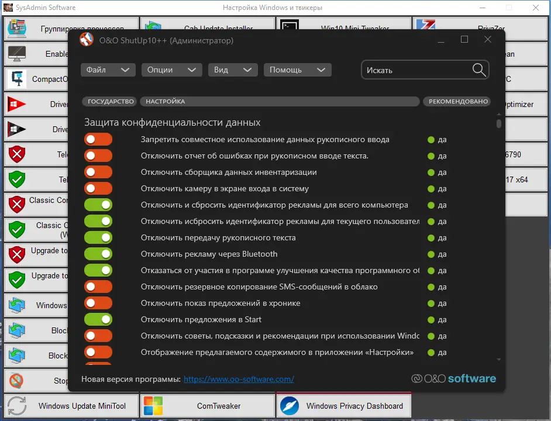Click the red Driver flag icon
The height and width of the screenshot is (421, 551).
coord(16,104)
